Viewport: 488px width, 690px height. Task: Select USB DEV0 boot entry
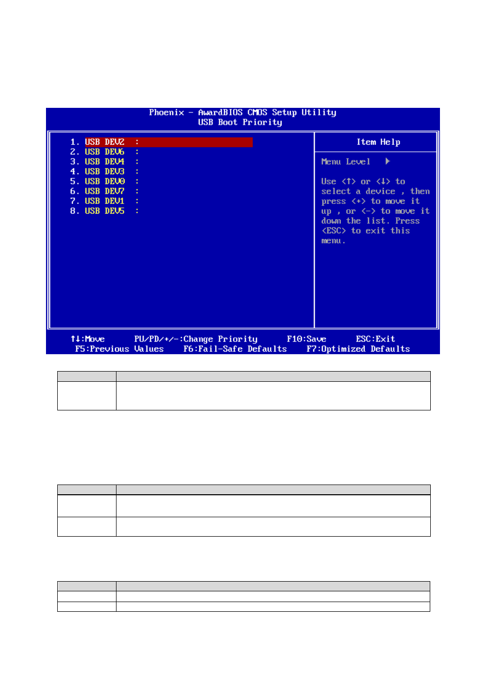[x=104, y=181]
